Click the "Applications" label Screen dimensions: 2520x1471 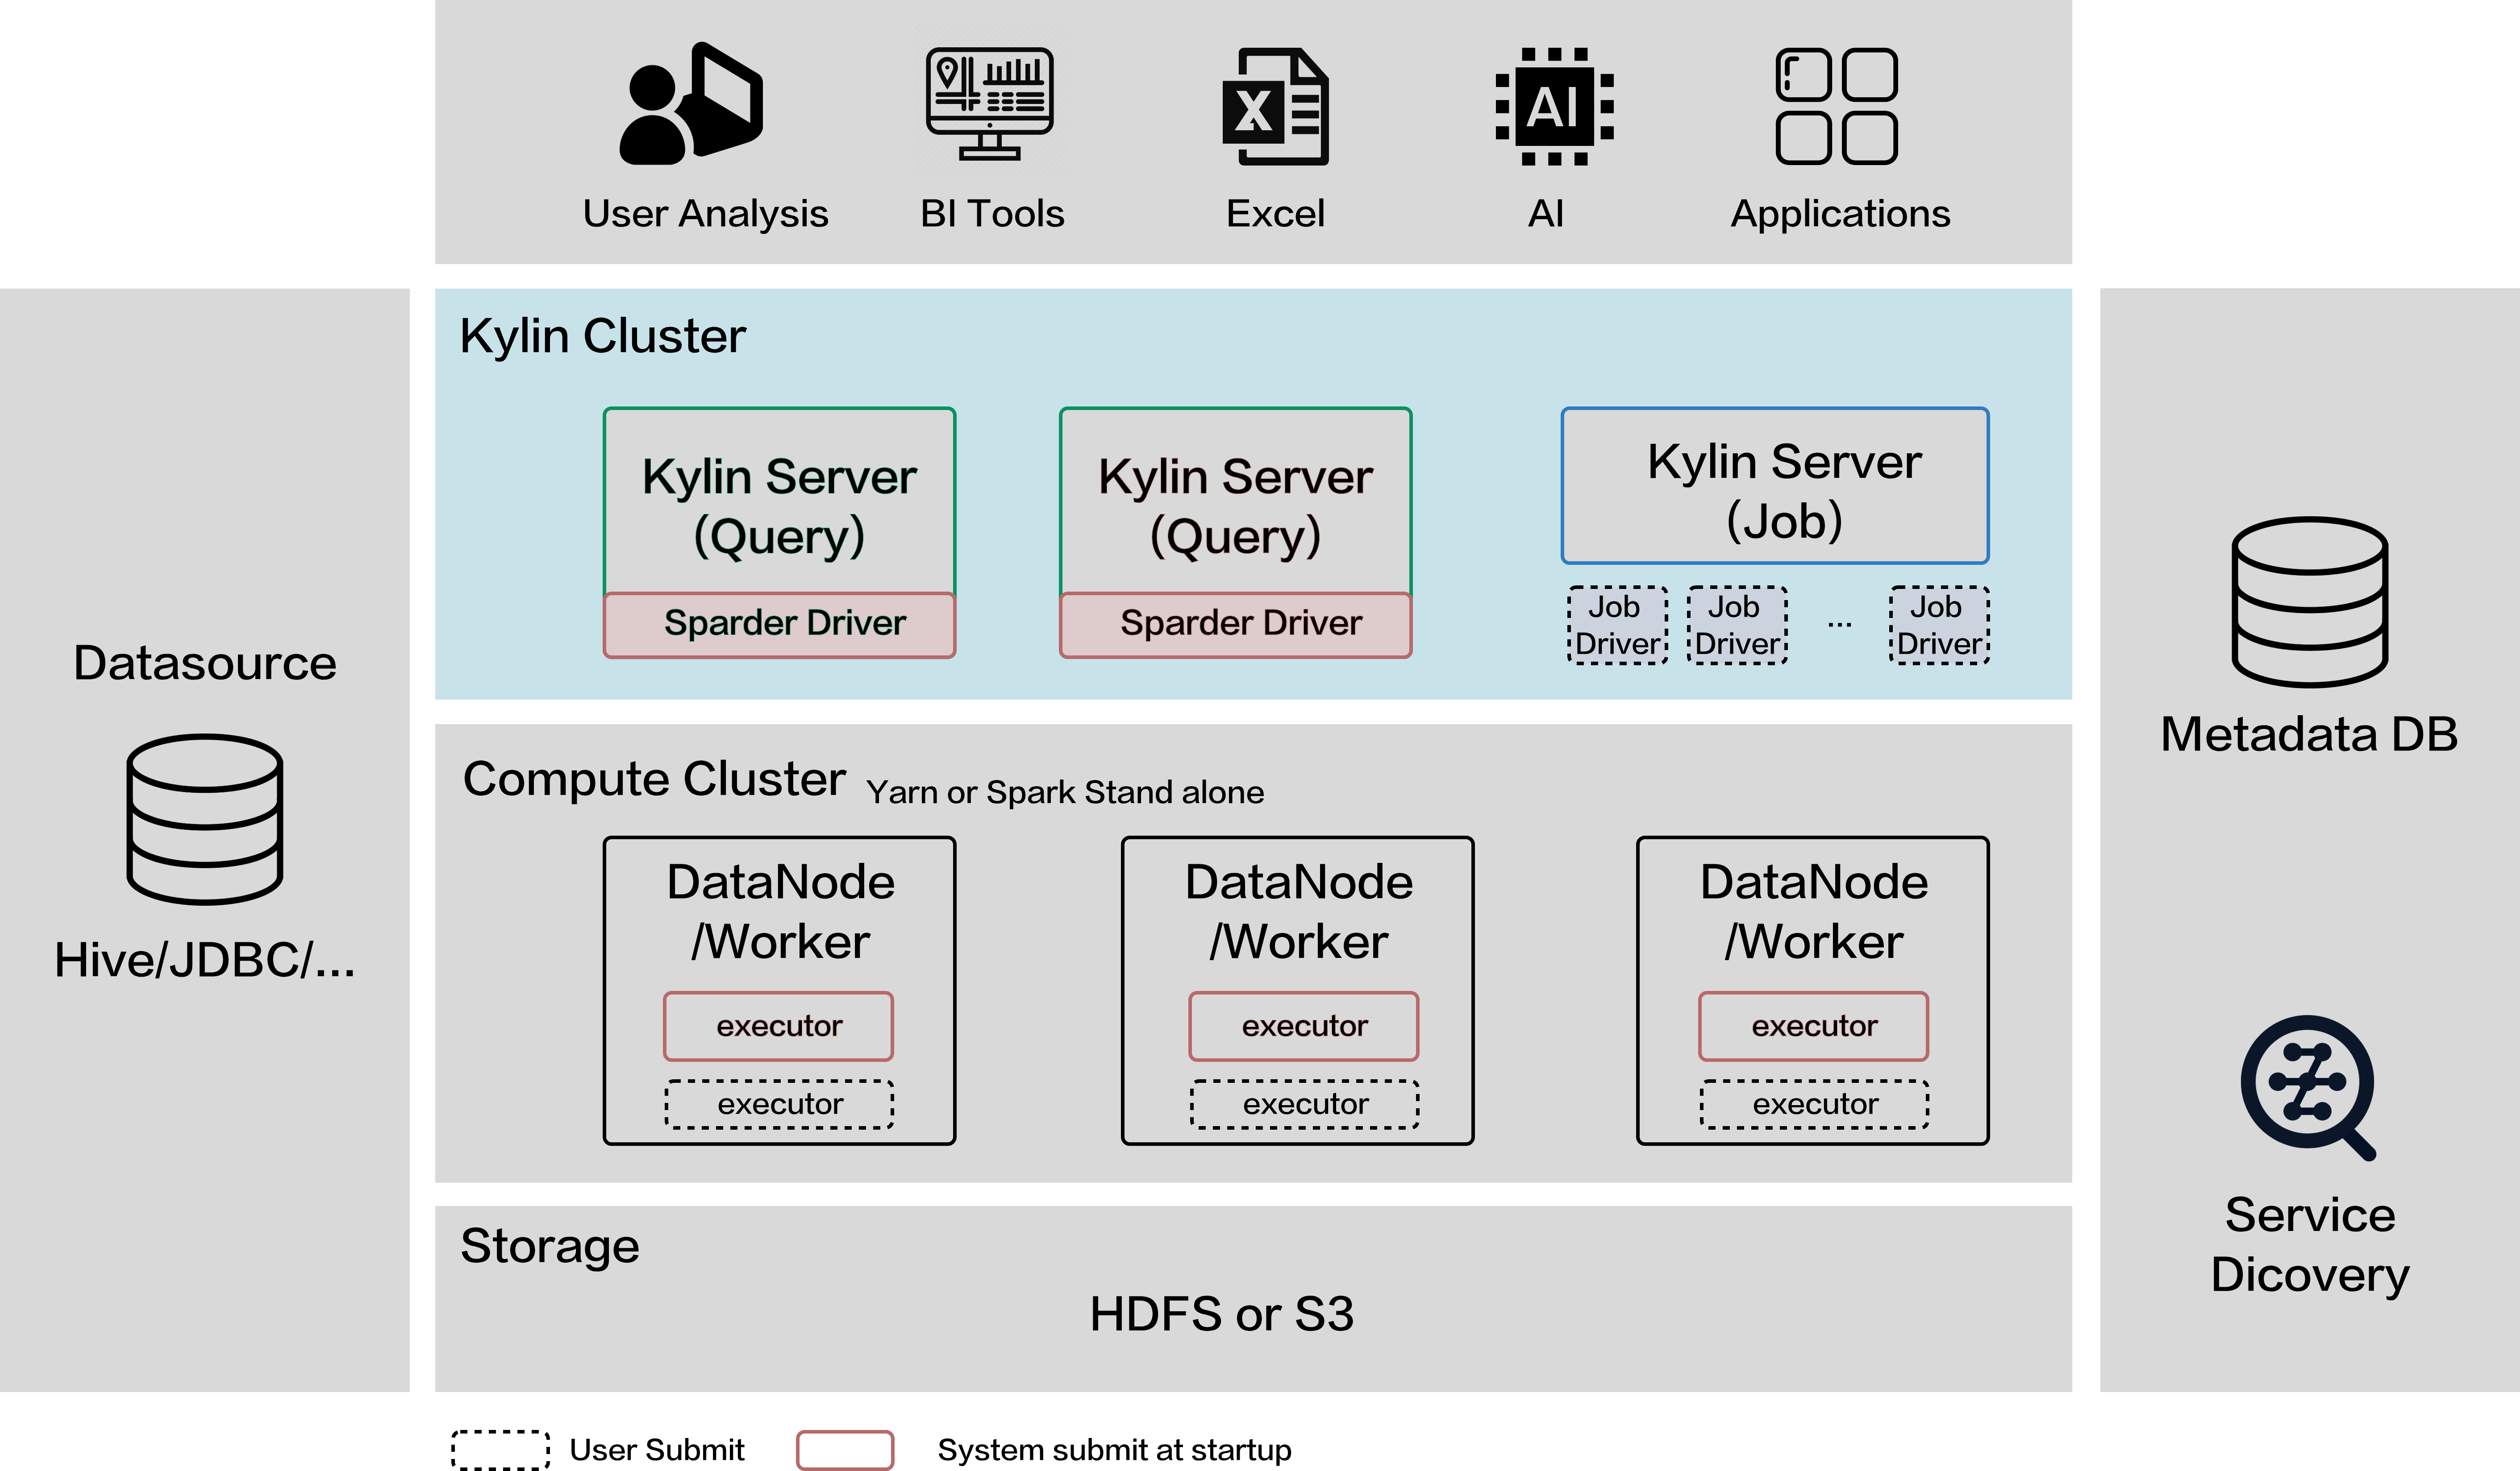point(1840,214)
